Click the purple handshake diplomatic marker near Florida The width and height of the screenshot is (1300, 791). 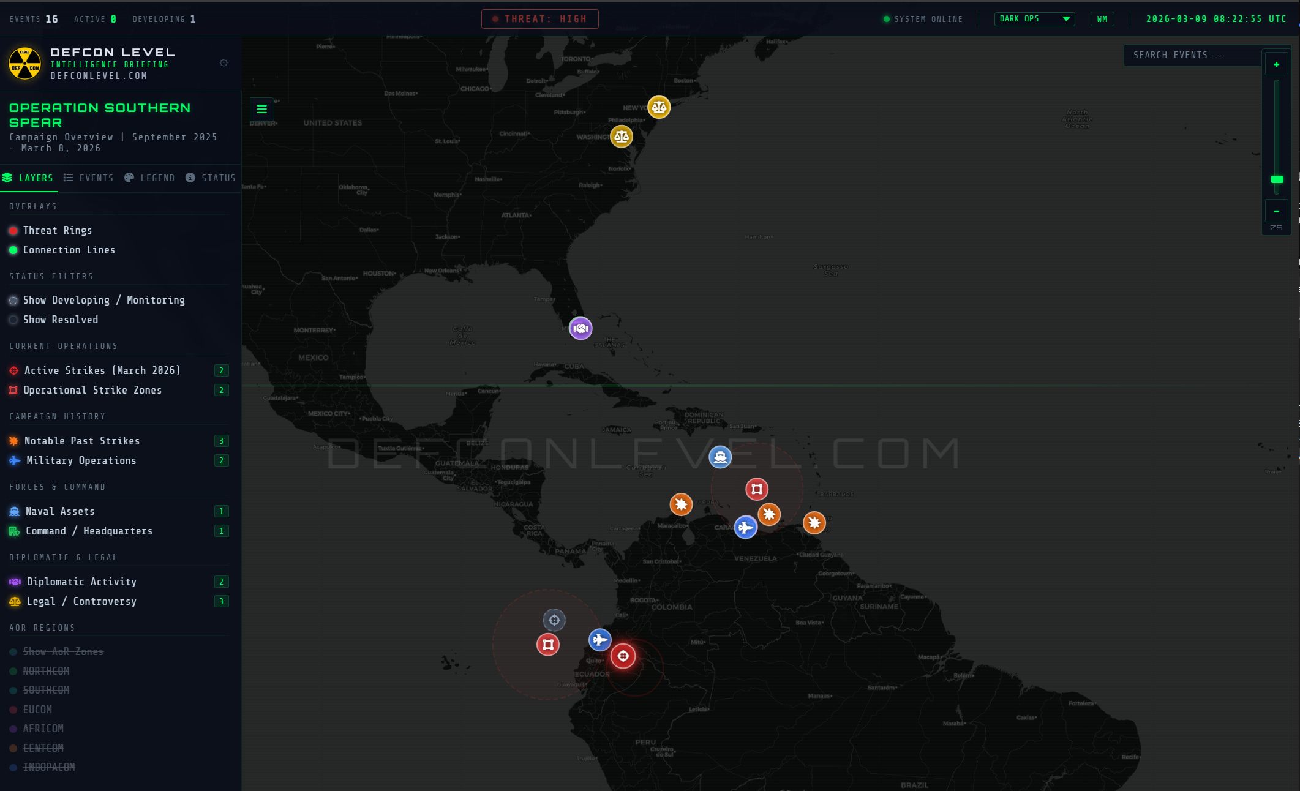580,328
